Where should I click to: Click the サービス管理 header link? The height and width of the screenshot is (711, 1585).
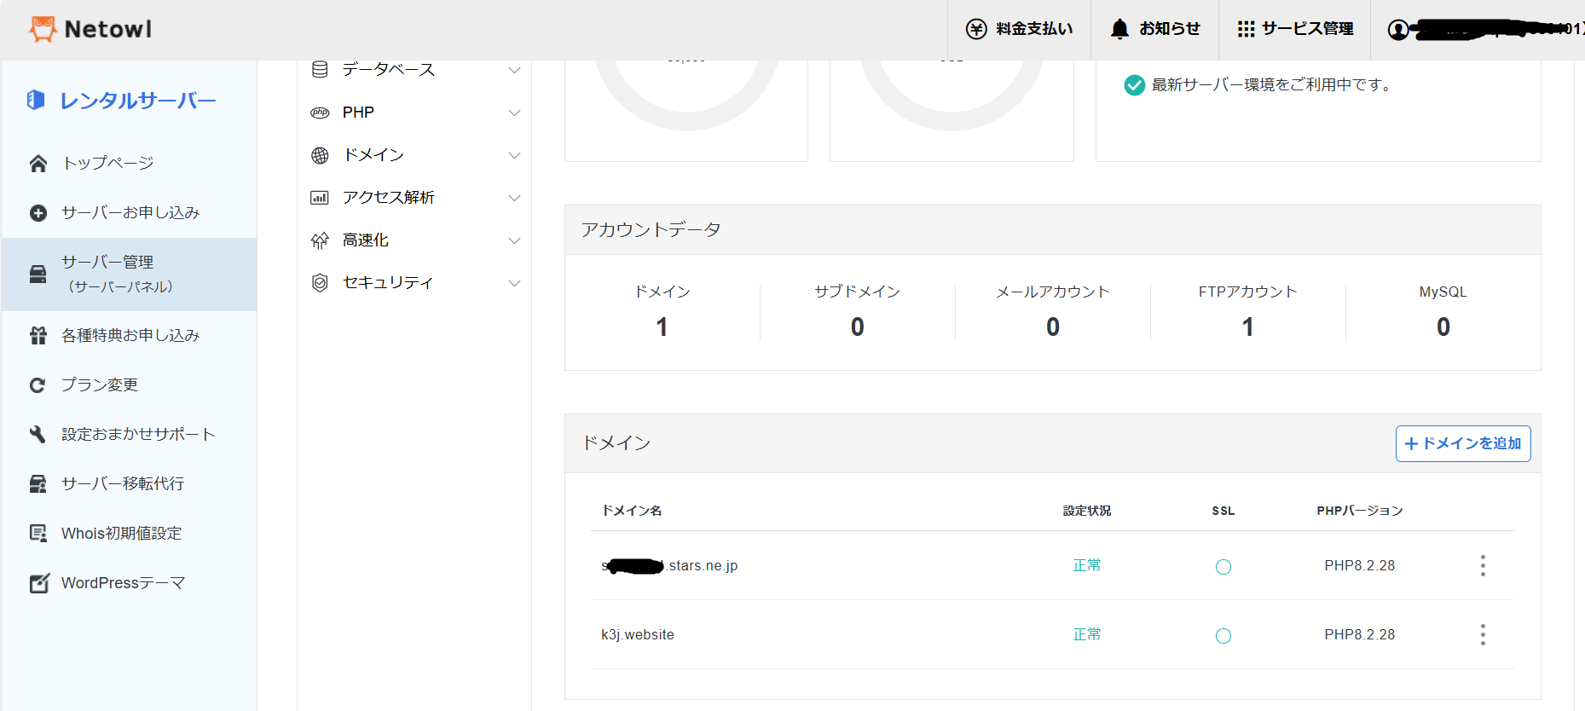(1294, 29)
